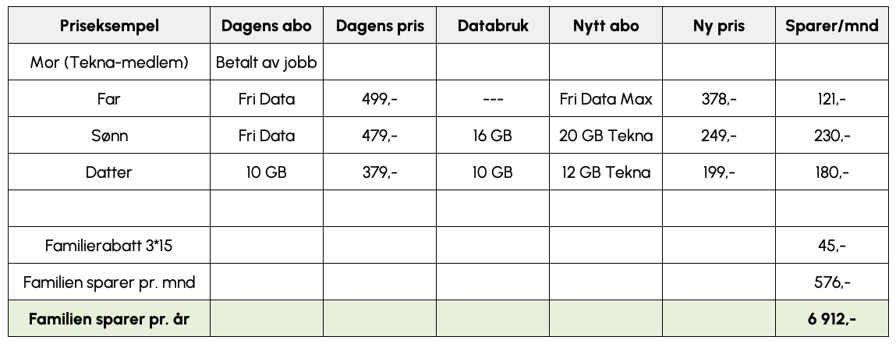
Task: Select the Dagens abo header cell
Action: [x=267, y=26]
